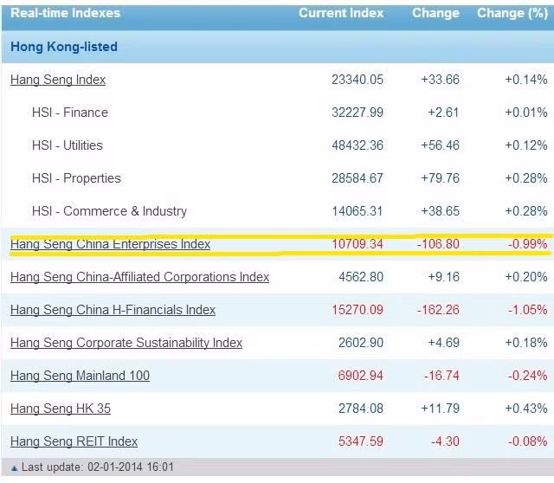This screenshot has width=554, height=483.
Task: Click the REIT Index percent -0.08%
Action: tap(527, 441)
